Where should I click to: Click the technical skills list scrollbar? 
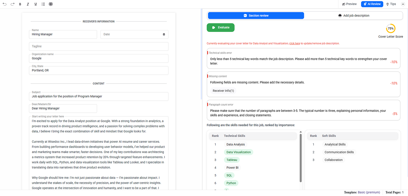(x=301, y=158)
